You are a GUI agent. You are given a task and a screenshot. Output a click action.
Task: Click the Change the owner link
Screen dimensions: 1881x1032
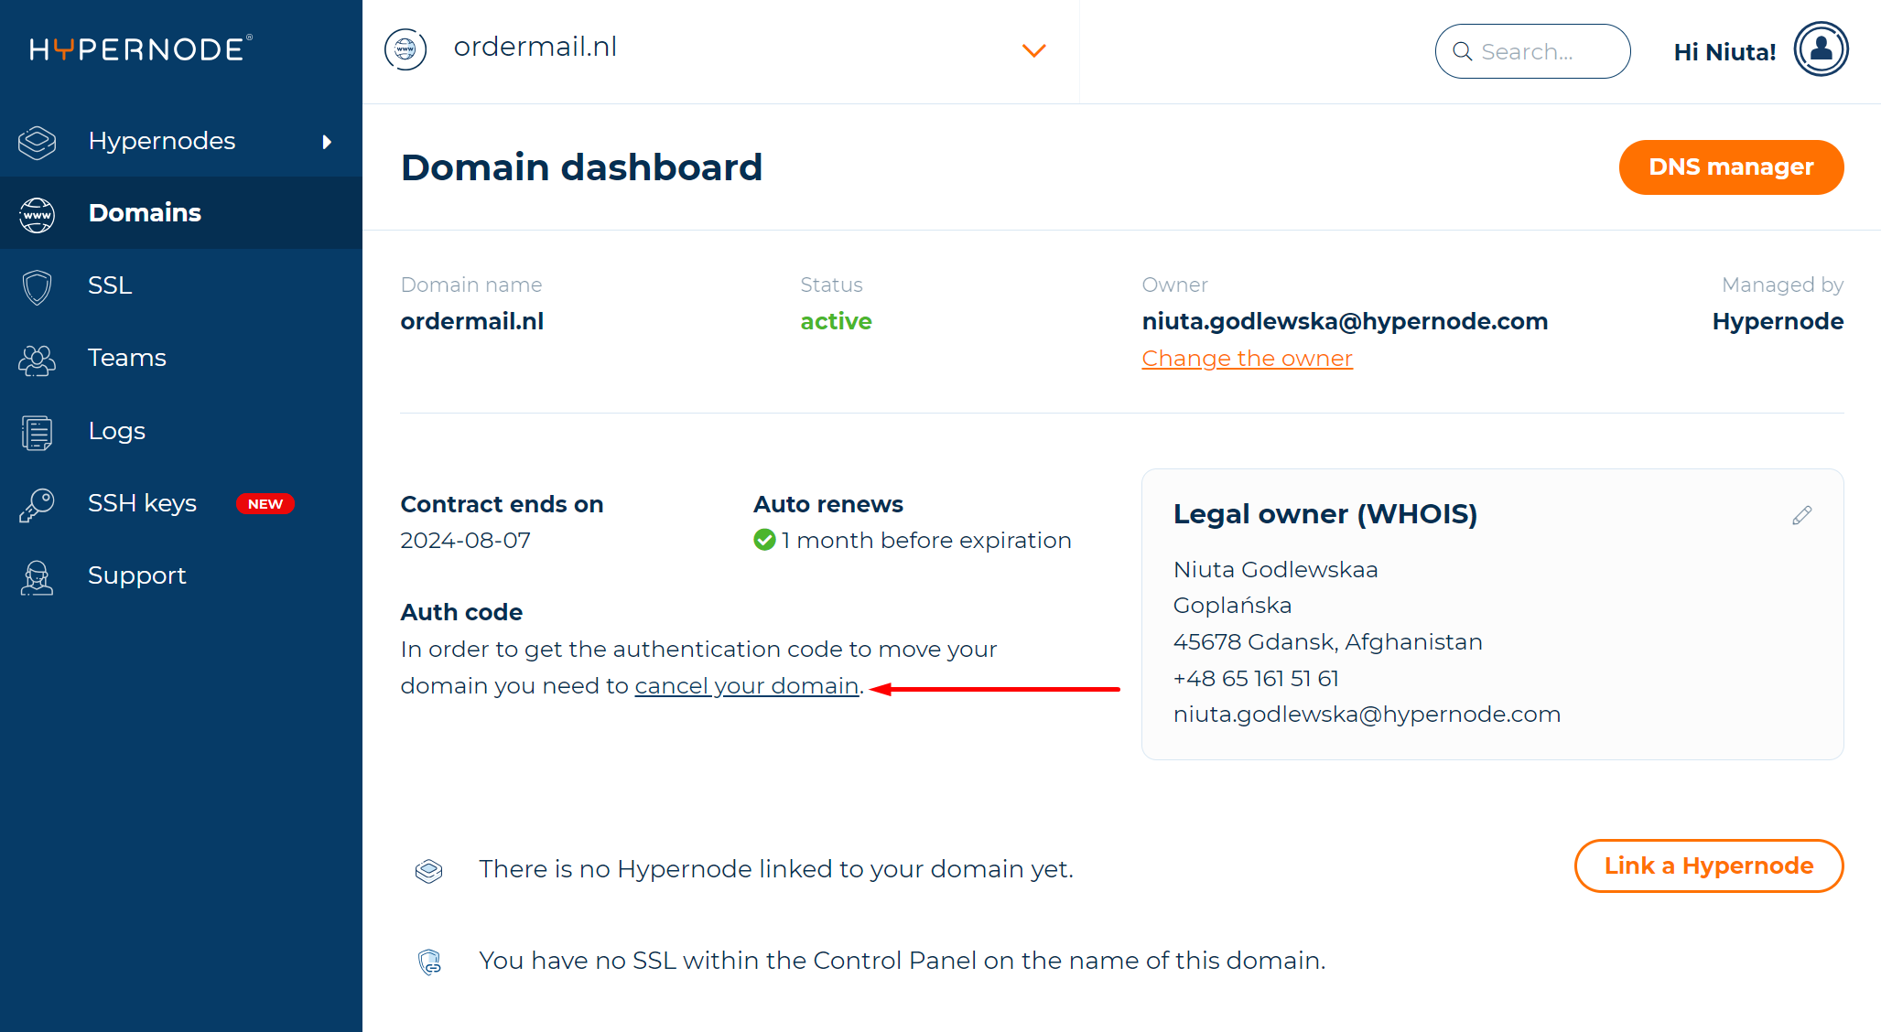tap(1247, 359)
